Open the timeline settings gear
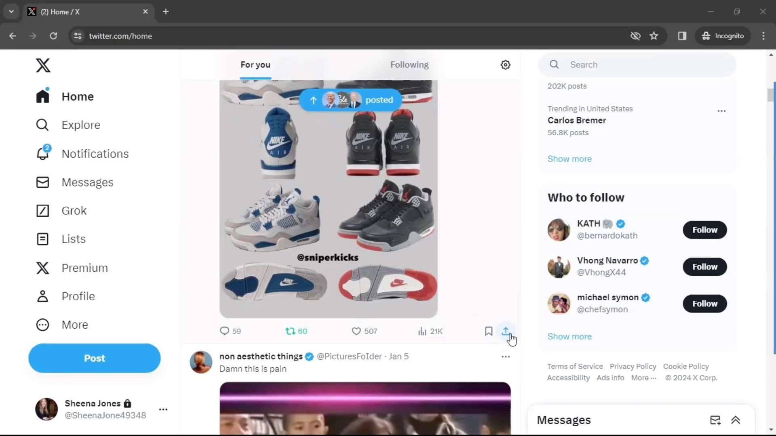Screen dimensions: 776x436 (x=505, y=65)
